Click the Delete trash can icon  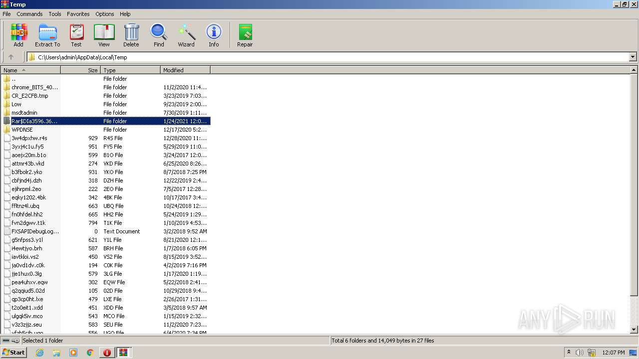pyautogui.click(x=131, y=35)
